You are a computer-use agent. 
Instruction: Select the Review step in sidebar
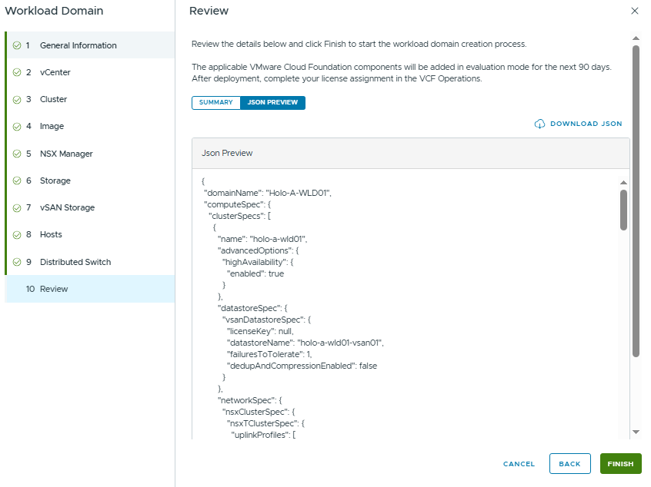(54, 289)
